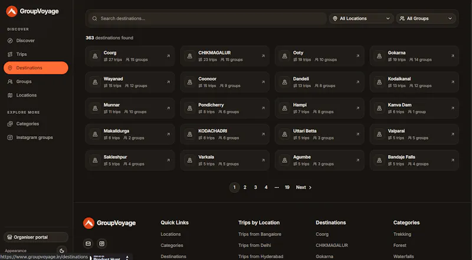
Task: Open Coorg card arrow icon
Action: pyautogui.click(x=168, y=56)
